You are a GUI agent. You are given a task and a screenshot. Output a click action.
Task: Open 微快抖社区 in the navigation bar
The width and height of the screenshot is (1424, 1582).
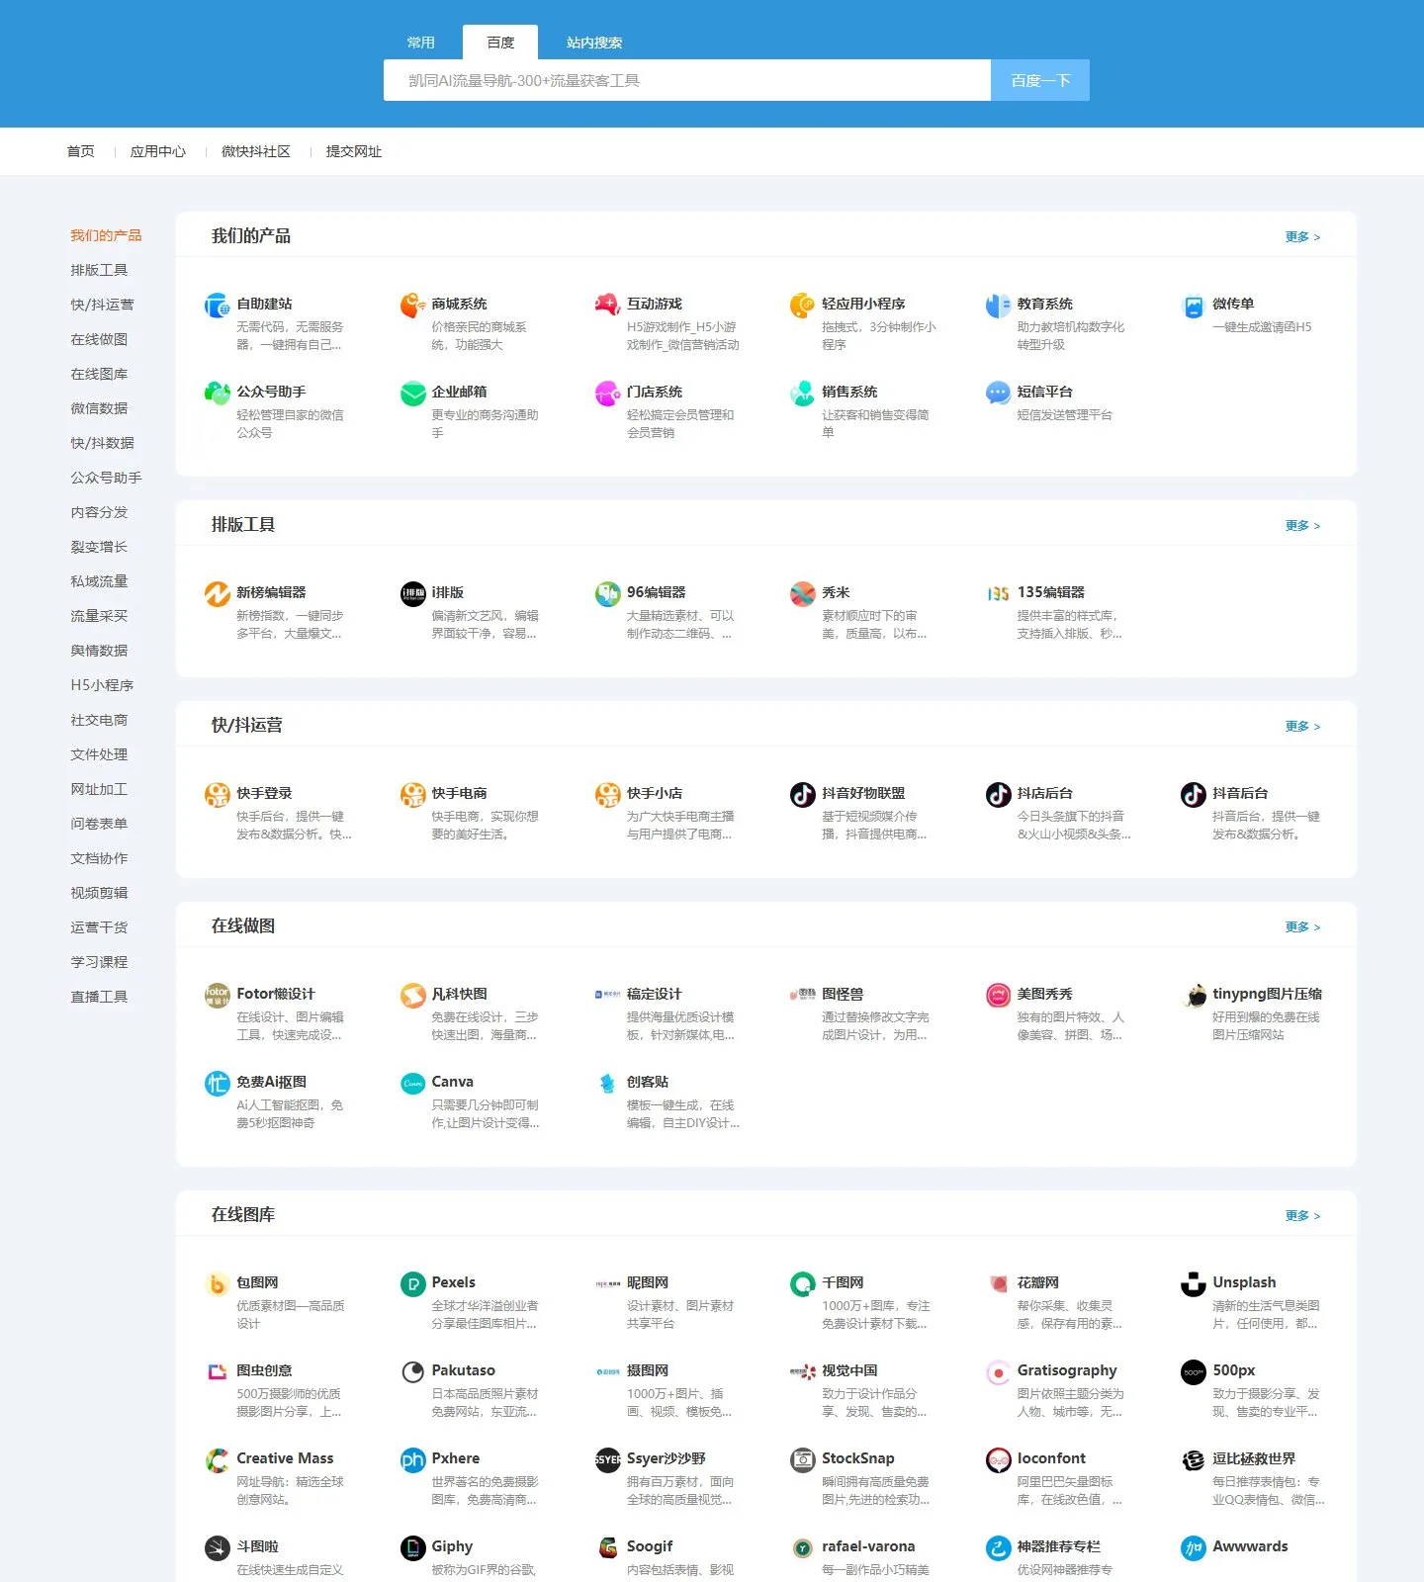(x=256, y=151)
